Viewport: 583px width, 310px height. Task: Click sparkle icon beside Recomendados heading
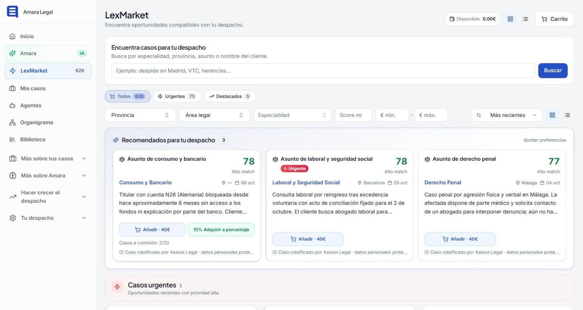point(116,140)
